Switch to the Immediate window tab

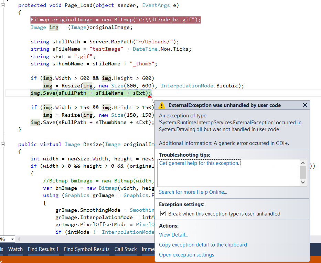point(148,249)
